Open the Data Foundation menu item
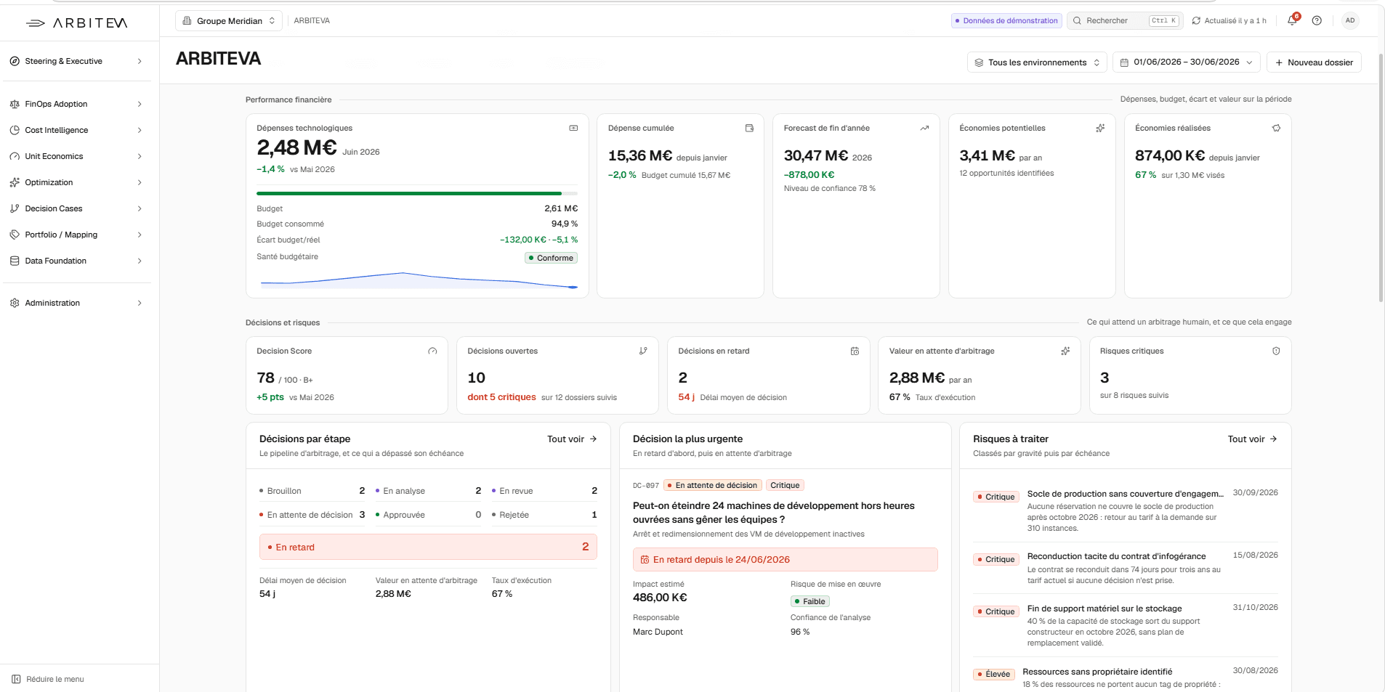The width and height of the screenshot is (1385, 692). [x=76, y=261]
